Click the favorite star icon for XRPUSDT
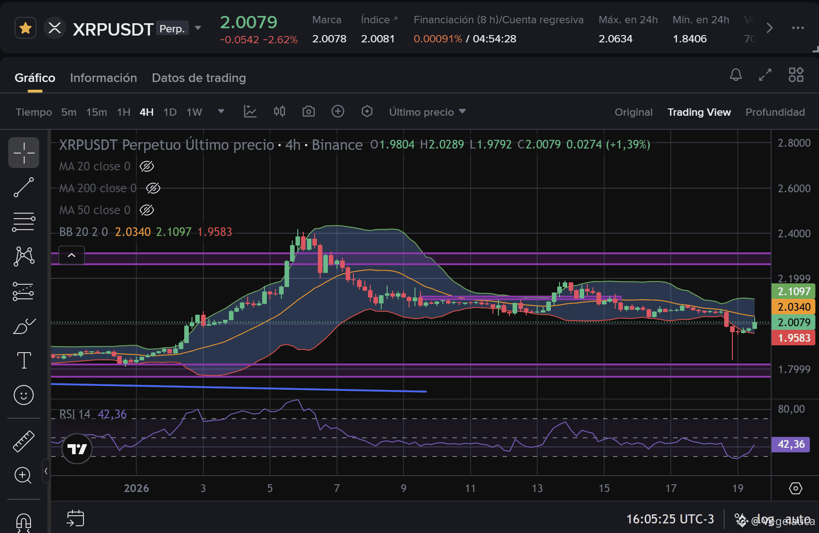819x533 pixels. [x=26, y=28]
